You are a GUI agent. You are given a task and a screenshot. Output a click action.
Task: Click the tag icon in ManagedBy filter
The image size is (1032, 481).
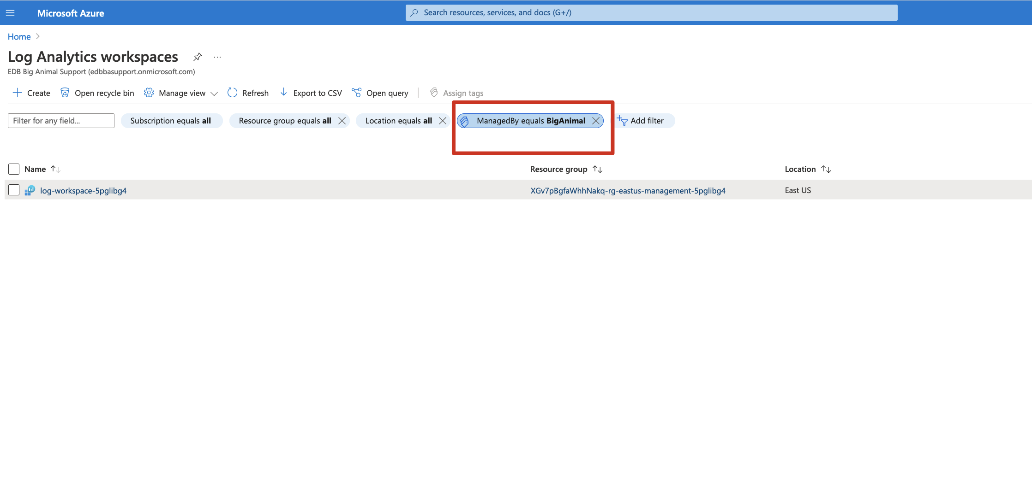point(465,121)
